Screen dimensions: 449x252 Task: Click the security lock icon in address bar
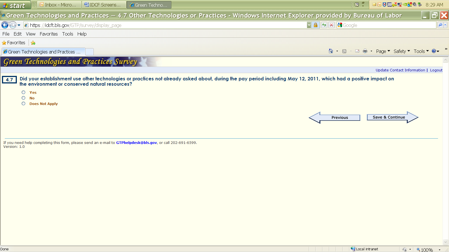coord(315,25)
